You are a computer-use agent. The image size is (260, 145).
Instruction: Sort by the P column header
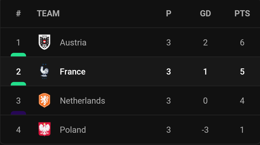tap(169, 14)
